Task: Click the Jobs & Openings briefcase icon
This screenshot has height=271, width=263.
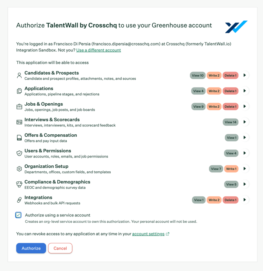Action: (x=19, y=106)
